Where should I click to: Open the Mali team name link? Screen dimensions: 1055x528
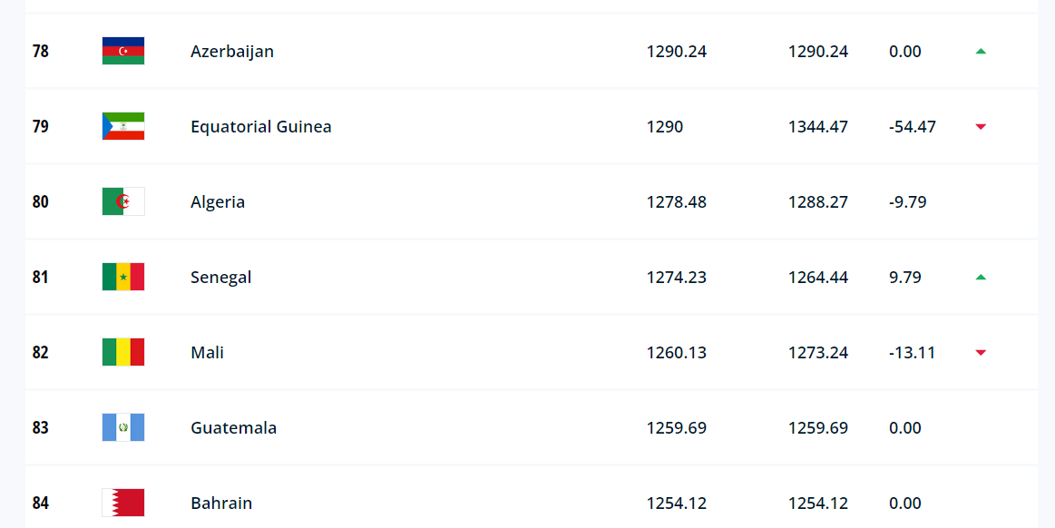(x=207, y=352)
